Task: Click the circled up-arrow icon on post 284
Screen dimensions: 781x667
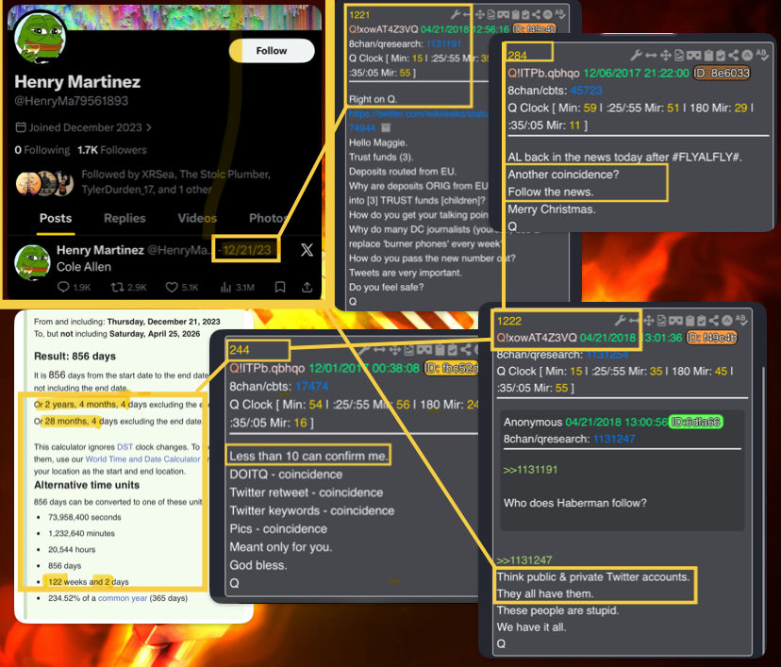Action: coord(747,56)
